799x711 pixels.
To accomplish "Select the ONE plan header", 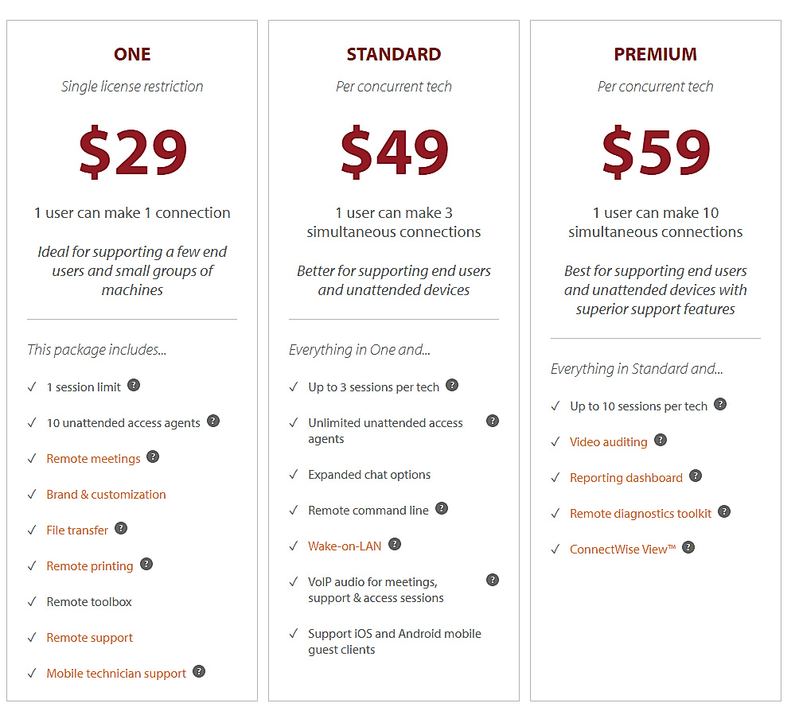I will (x=131, y=54).
